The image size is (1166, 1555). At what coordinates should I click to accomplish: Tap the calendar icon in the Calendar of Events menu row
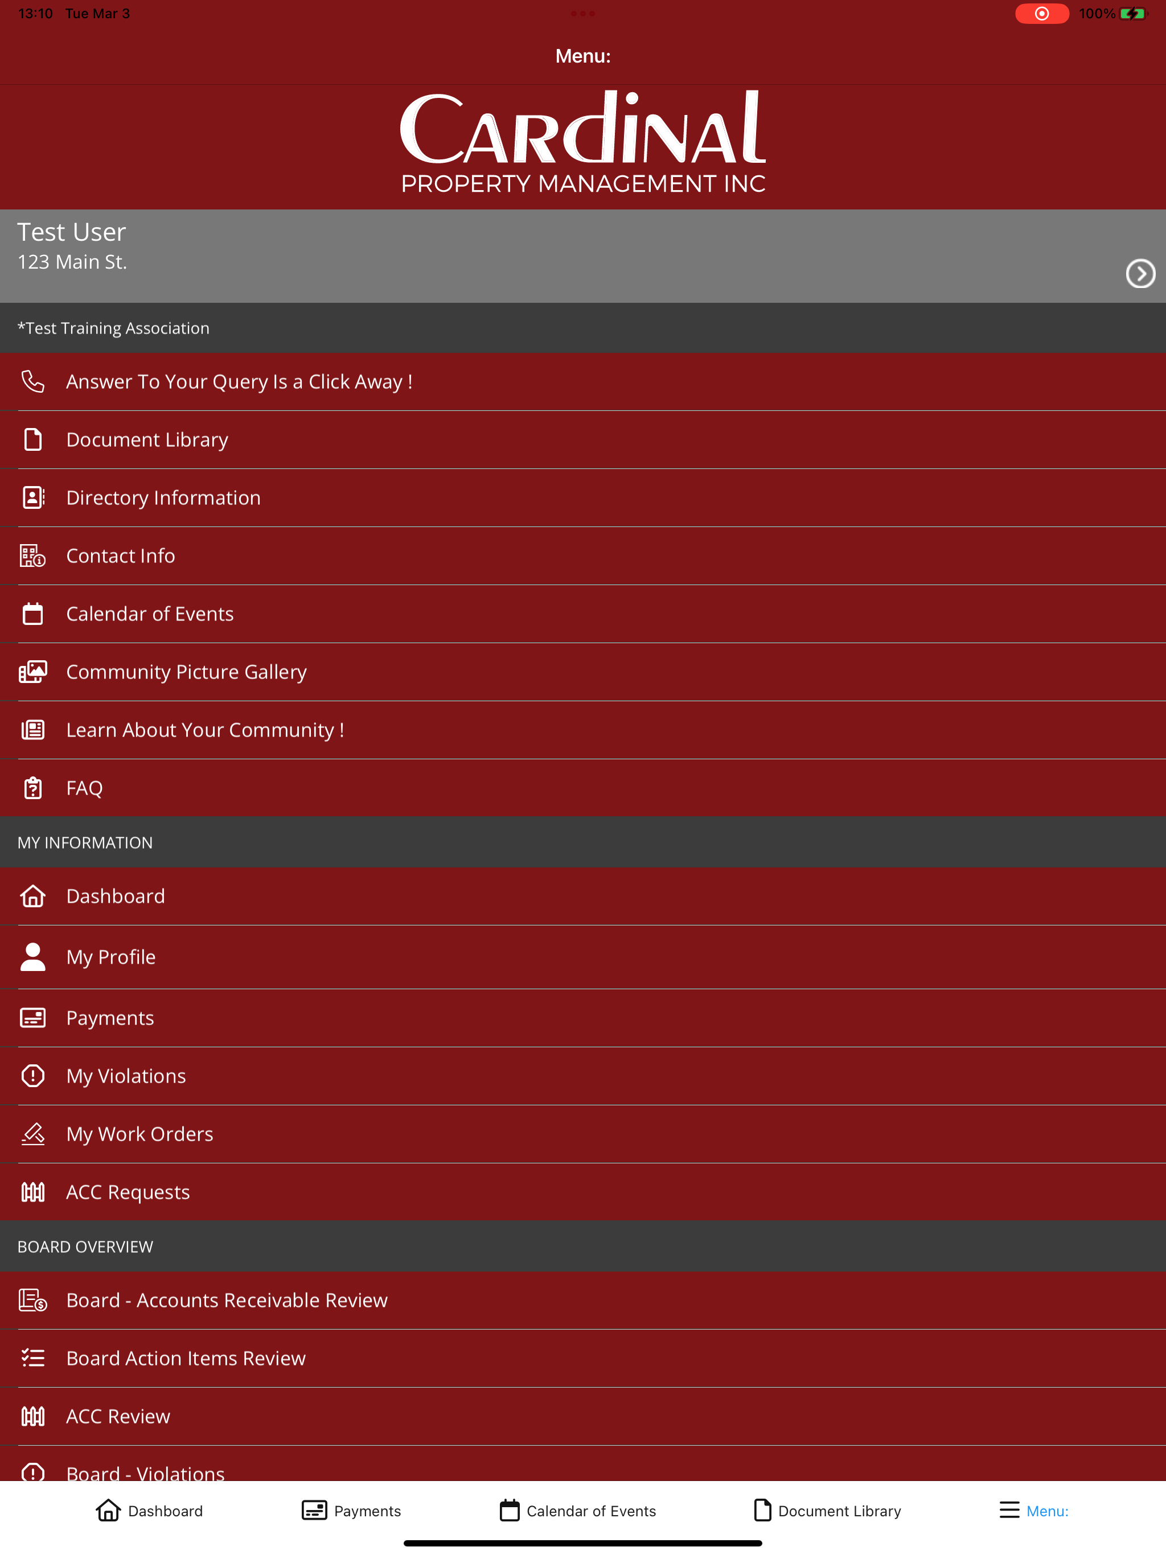pyautogui.click(x=33, y=614)
